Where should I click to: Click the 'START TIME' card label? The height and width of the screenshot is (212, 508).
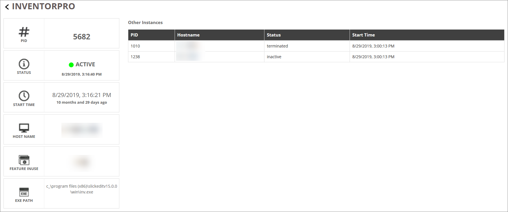(x=24, y=105)
